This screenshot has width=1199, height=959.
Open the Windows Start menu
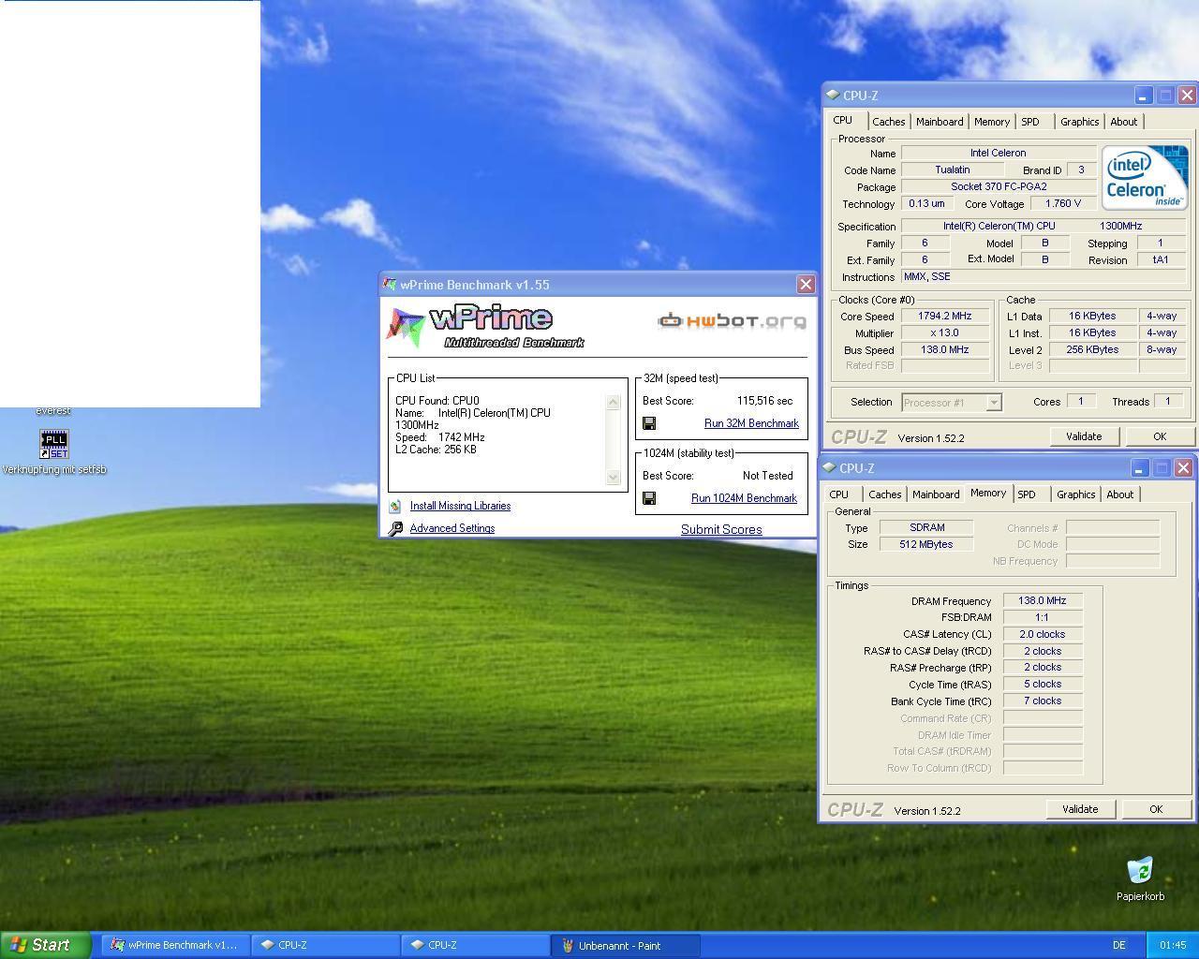point(46,945)
